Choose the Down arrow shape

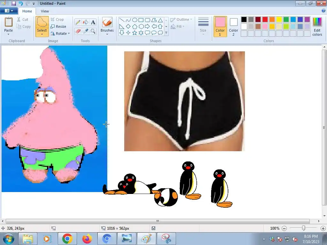coord(122,33)
